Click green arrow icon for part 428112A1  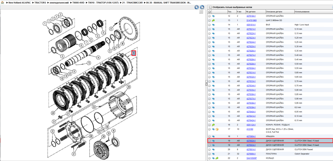point(213,125)
